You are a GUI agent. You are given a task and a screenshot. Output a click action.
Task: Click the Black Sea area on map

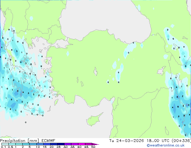105,20
